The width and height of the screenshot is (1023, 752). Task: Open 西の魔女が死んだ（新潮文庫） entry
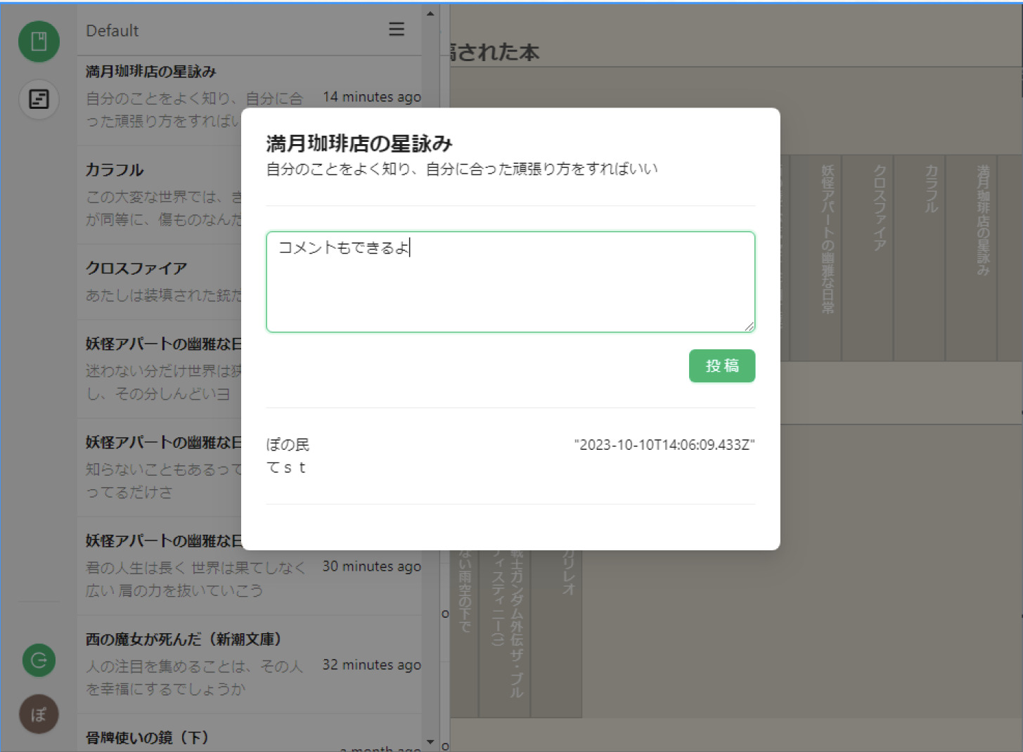pos(249,665)
